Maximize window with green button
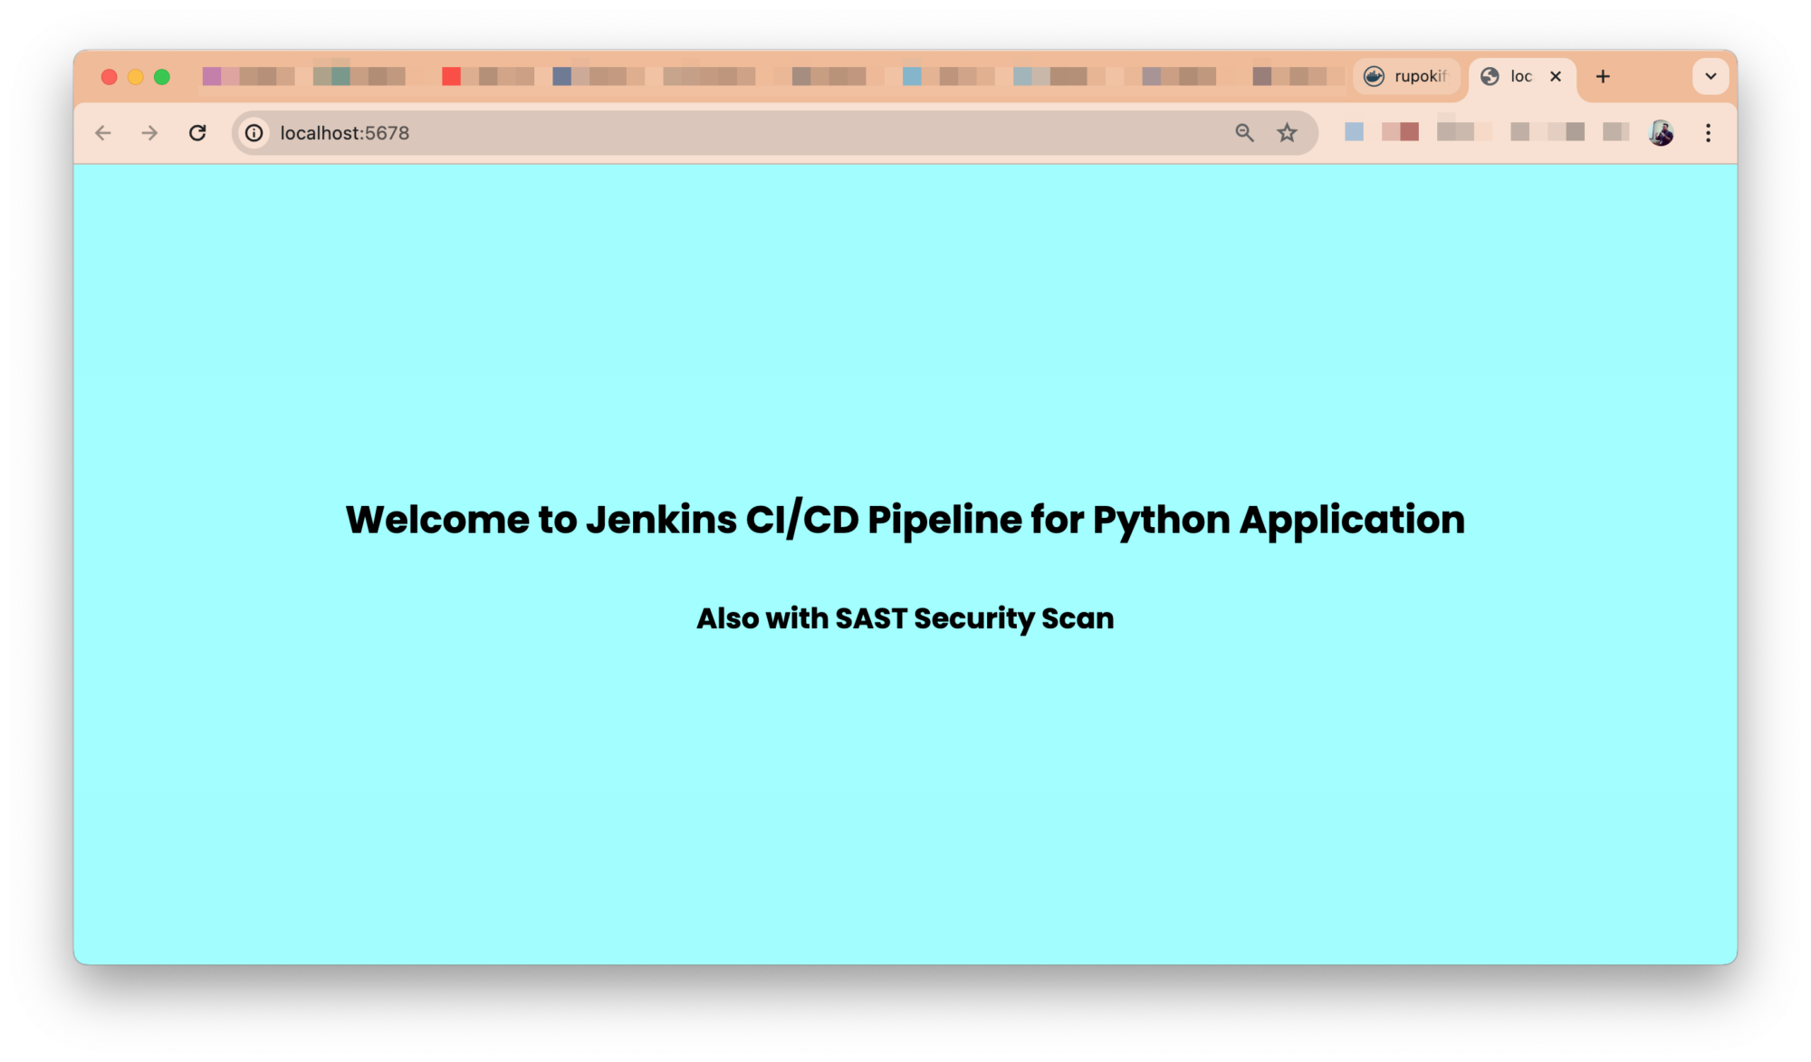Viewport: 1811px width, 1062px height. click(x=162, y=77)
